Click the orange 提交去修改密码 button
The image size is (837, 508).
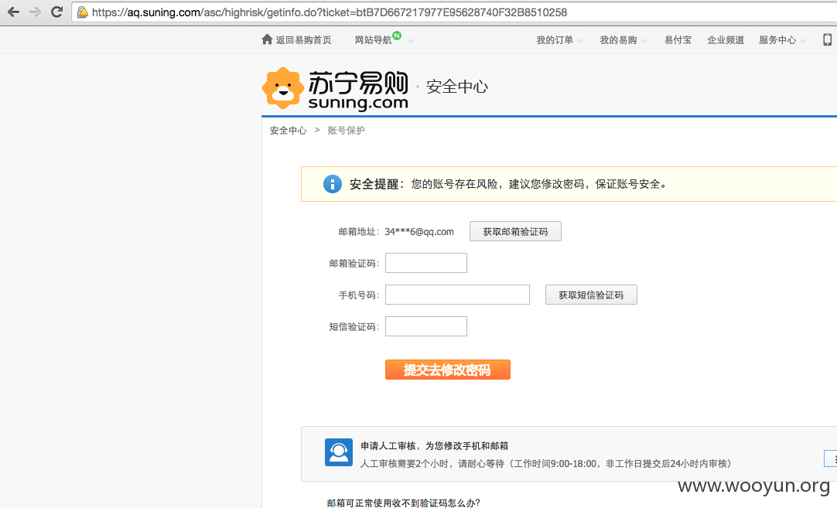448,370
